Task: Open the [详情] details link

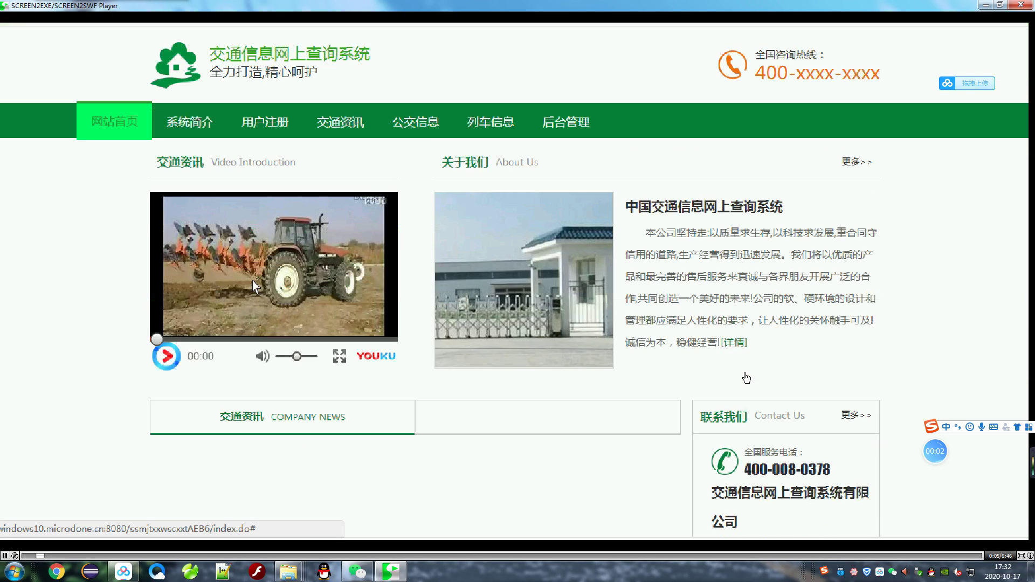Action: point(734,342)
